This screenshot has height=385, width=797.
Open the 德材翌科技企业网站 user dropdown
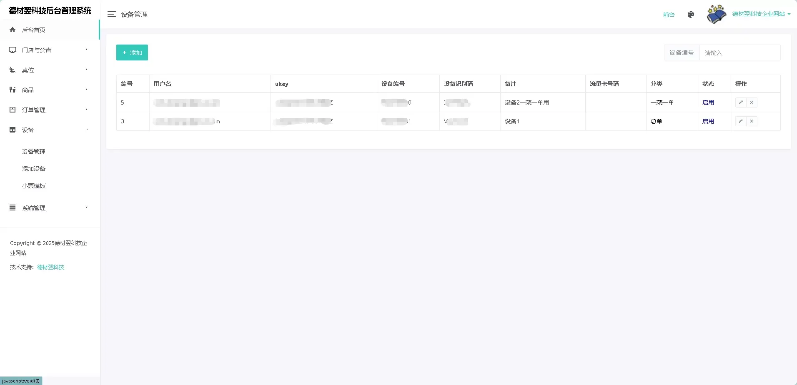761,14
